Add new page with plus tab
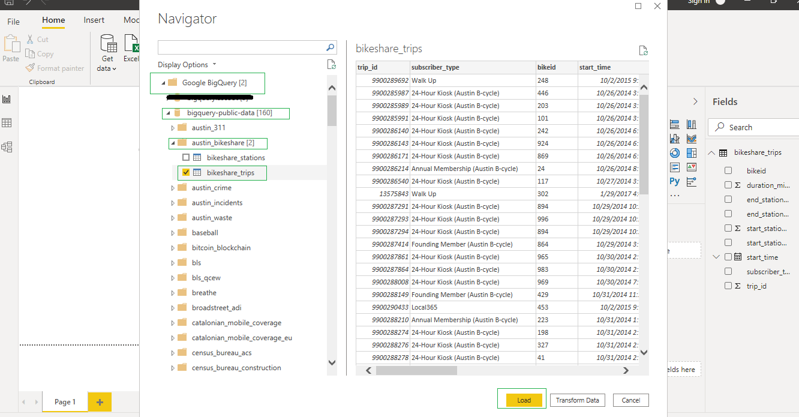This screenshot has height=417, width=799. point(100,402)
